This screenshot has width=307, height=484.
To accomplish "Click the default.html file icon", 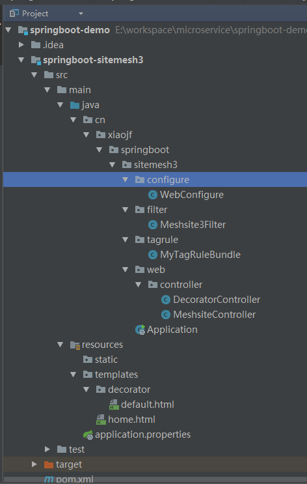I will (114, 405).
